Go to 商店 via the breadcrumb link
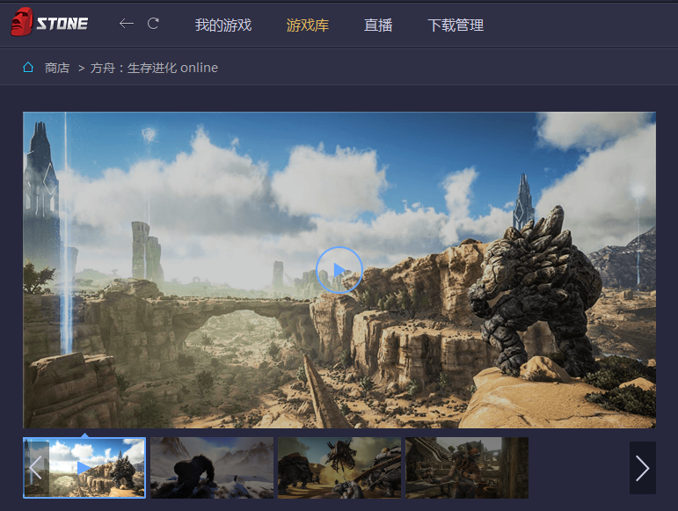The width and height of the screenshot is (678, 511). click(57, 68)
